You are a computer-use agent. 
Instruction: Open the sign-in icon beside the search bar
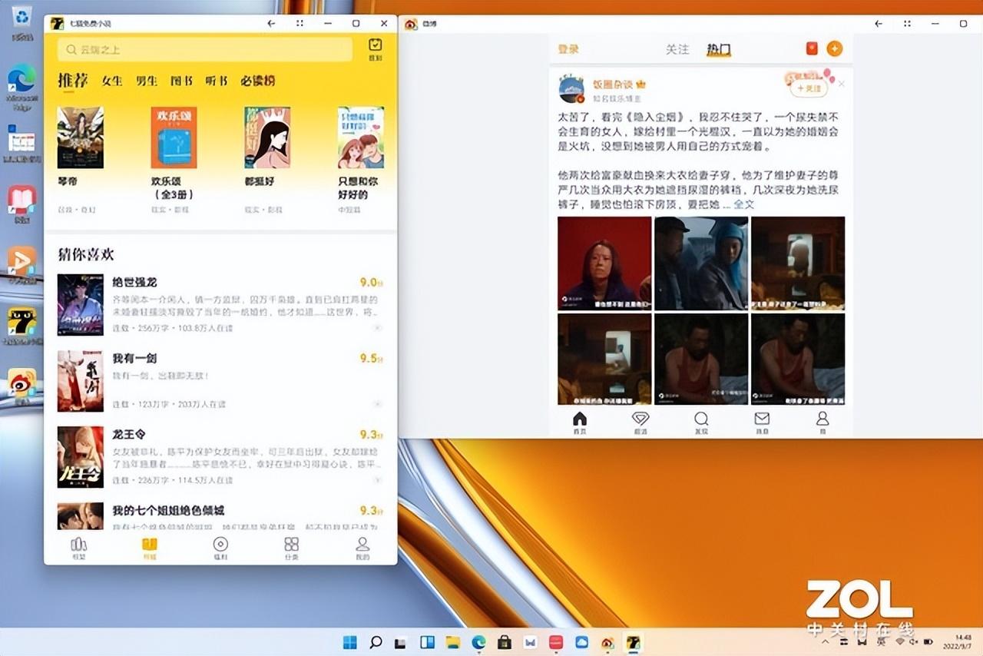click(375, 48)
